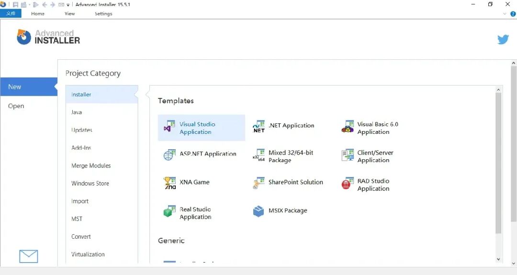Click the MSIX Package box icon
This screenshot has width=517, height=275.
click(258, 211)
